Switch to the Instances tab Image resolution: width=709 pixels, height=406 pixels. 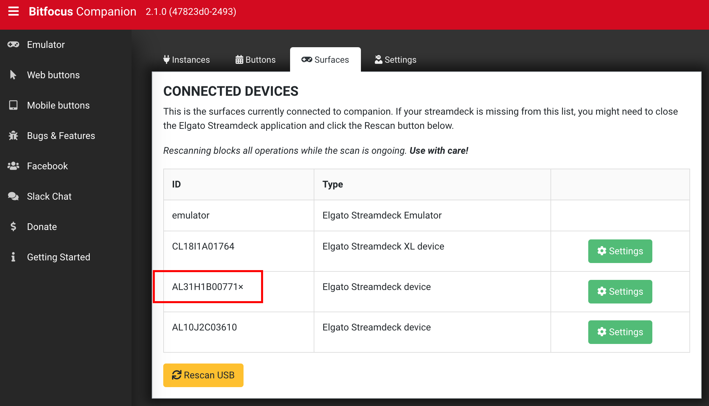click(187, 60)
